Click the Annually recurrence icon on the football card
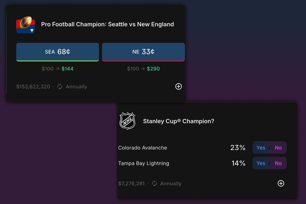This screenshot has width=306, height=204. 59,86
